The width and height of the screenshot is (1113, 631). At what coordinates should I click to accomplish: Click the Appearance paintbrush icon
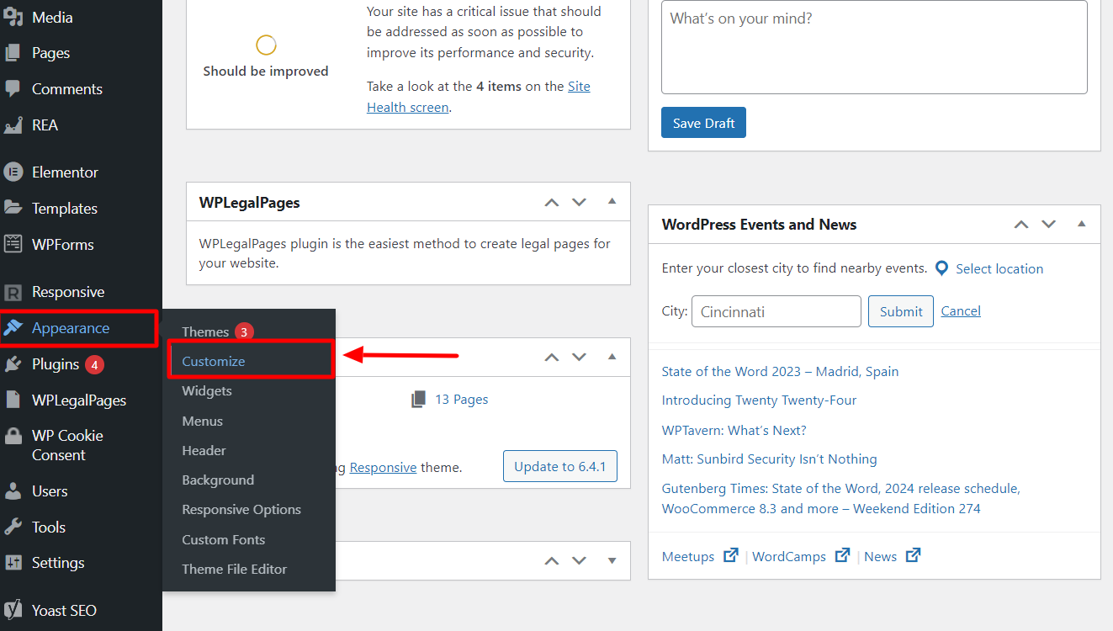(13, 328)
